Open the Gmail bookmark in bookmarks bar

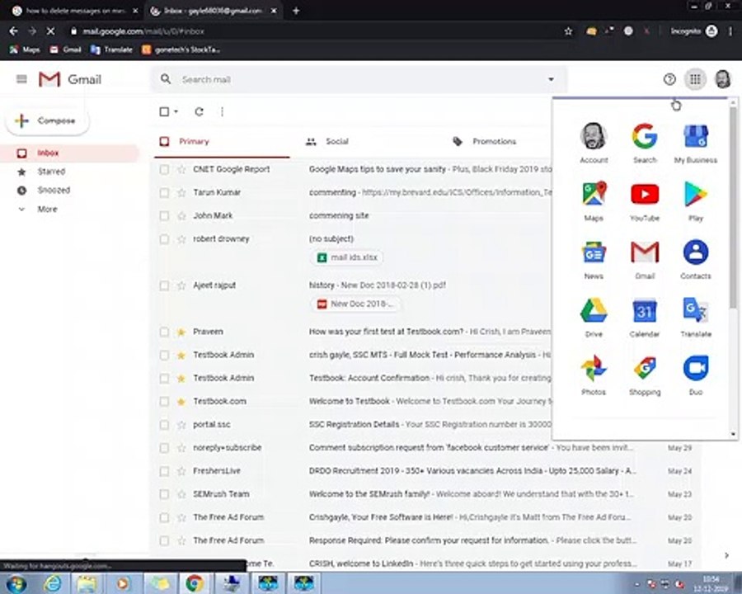[x=66, y=49]
